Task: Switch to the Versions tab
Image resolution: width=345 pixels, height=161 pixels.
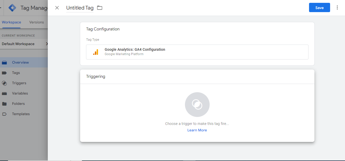Action: coord(36,22)
